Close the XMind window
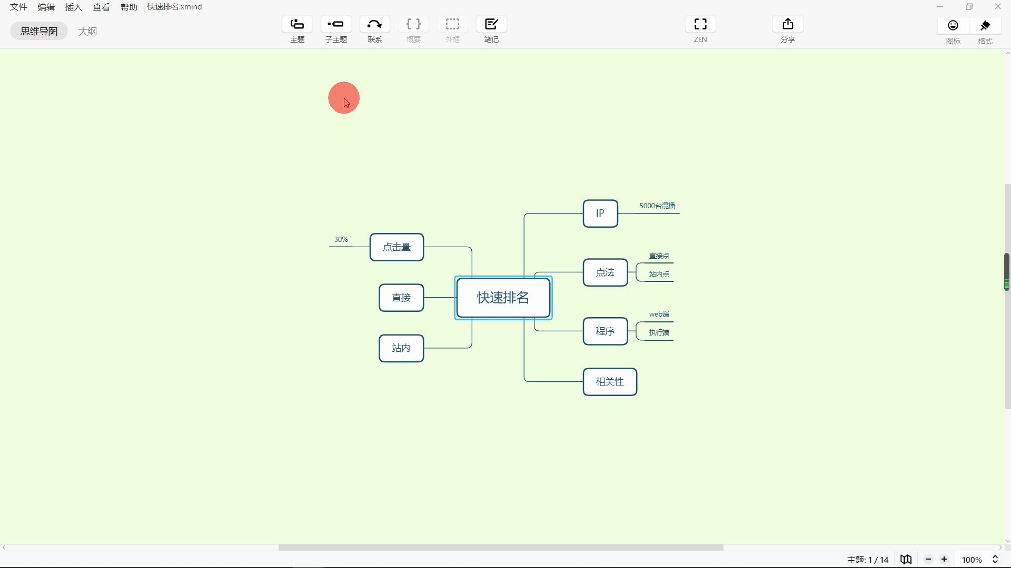The width and height of the screenshot is (1011, 568). click(x=998, y=7)
